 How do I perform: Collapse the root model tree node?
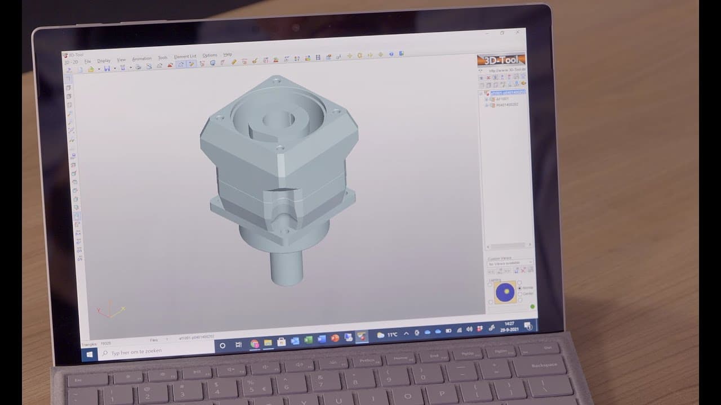tap(480, 93)
